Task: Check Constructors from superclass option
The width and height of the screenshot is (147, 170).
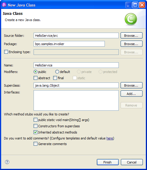Action: 35,126
